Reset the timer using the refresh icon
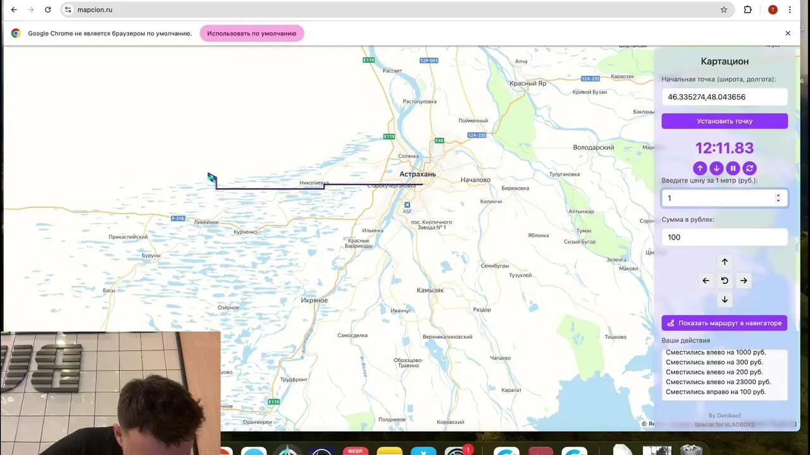 (749, 168)
